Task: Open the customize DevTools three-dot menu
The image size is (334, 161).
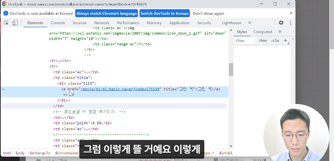Action: tap(290, 23)
